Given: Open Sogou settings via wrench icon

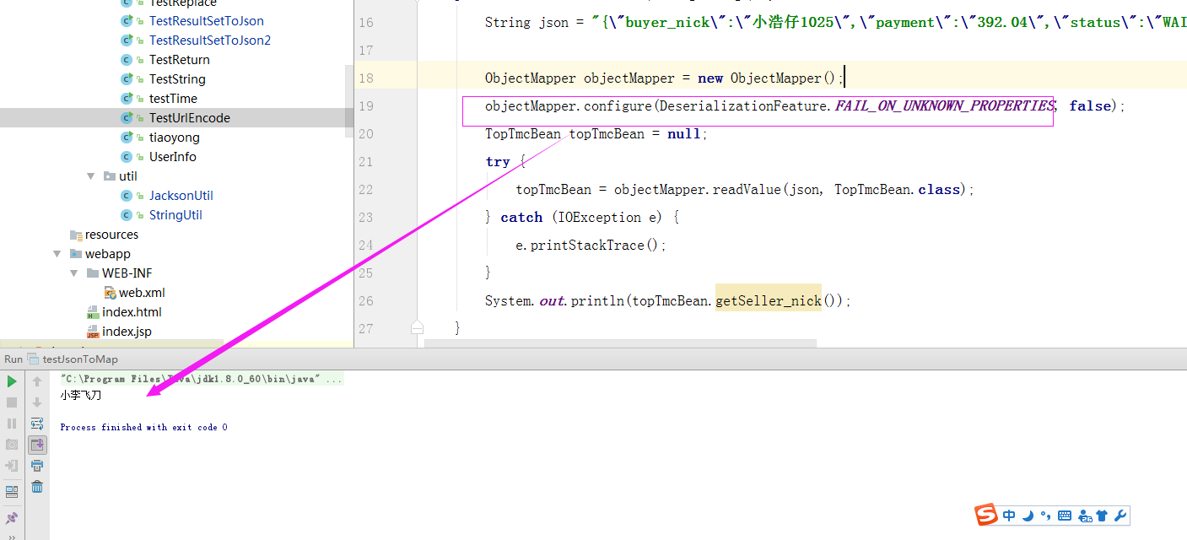Looking at the screenshot, I should click(1120, 515).
